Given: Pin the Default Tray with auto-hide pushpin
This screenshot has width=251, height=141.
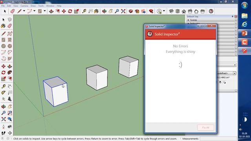Looking at the screenshot, I should click(x=232, y=16).
